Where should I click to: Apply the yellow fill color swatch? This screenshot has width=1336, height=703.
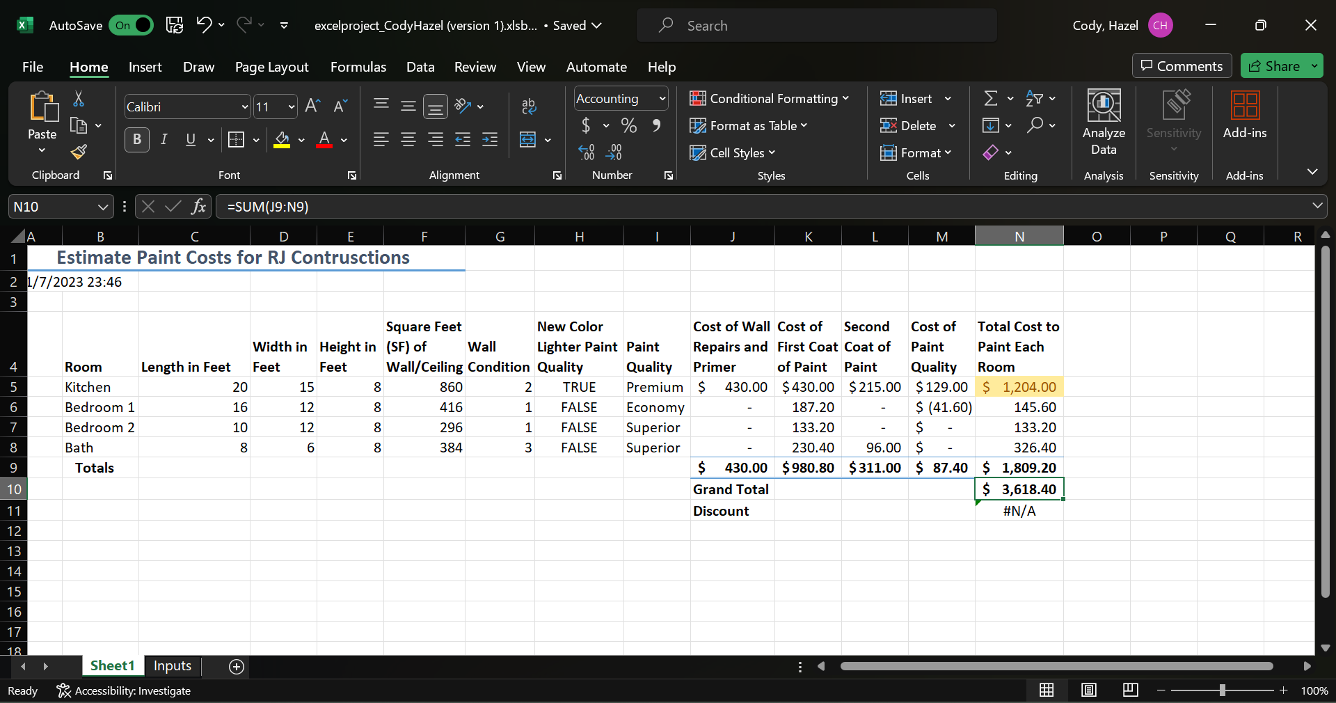tap(282, 140)
